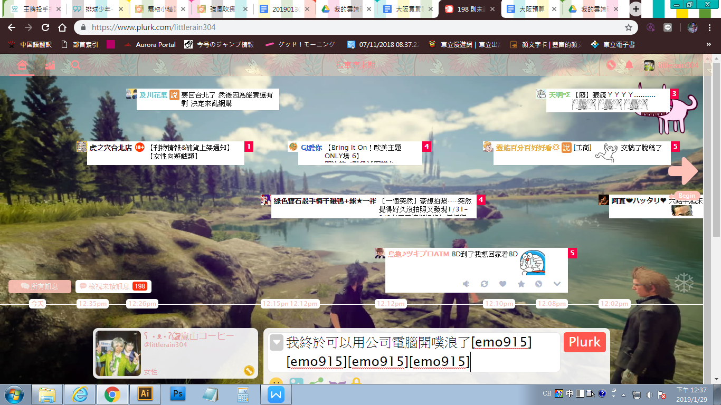Image resolution: width=721 pixels, height=405 pixels.
Task: Click round icon right of favorite star
Action: [x=538, y=284]
